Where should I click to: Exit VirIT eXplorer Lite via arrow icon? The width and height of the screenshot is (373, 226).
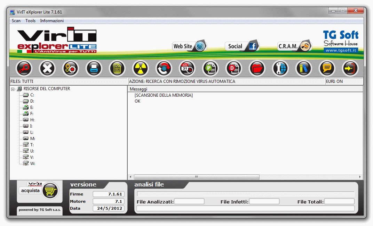(x=350, y=68)
